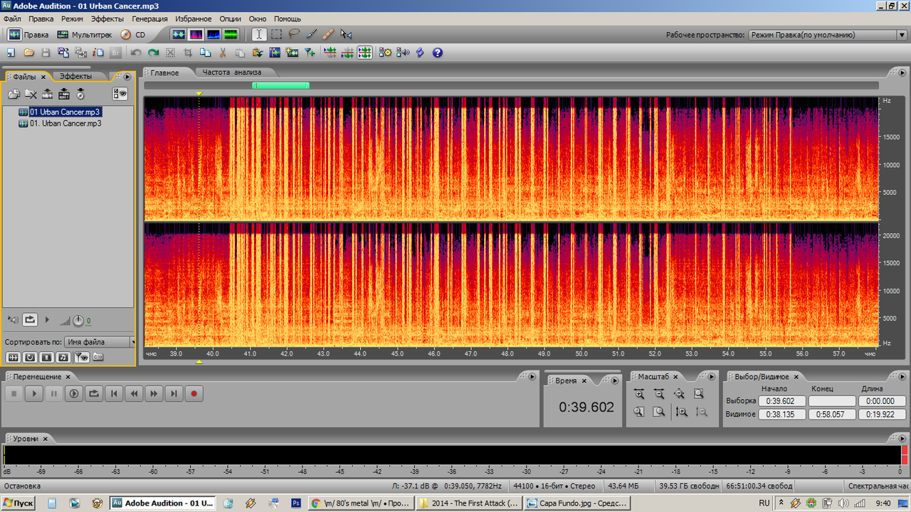Click the Import File icon in Files panel
This screenshot has height=512, width=911.
(x=14, y=94)
